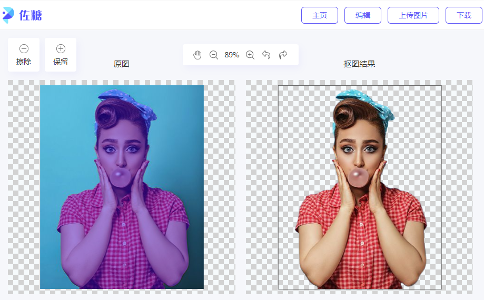Click the 下载 download button

click(x=464, y=15)
